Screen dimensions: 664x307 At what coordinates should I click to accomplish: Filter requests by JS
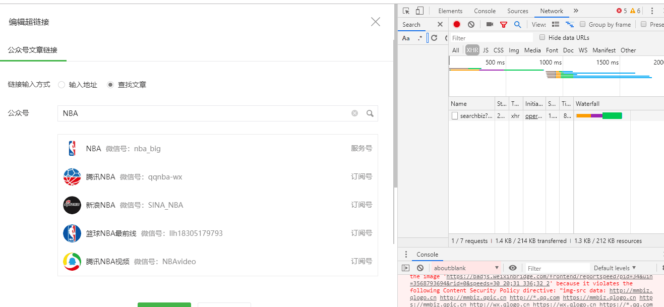point(486,50)
